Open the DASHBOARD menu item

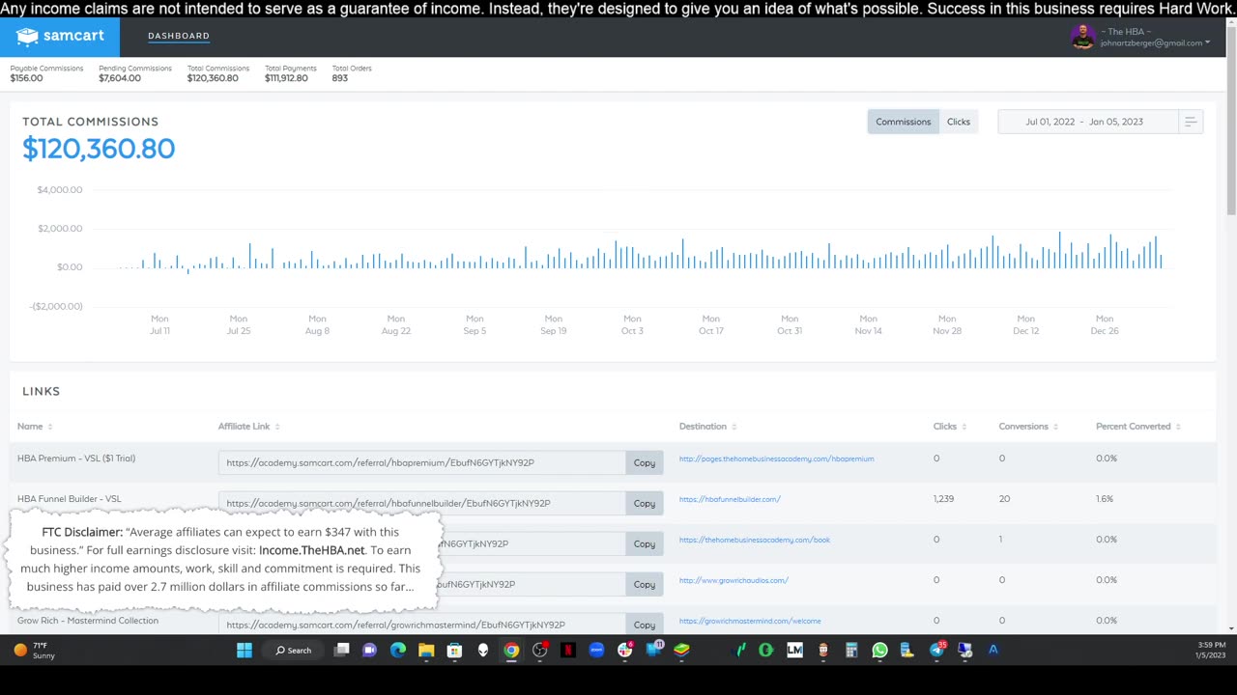click(179, 36)
